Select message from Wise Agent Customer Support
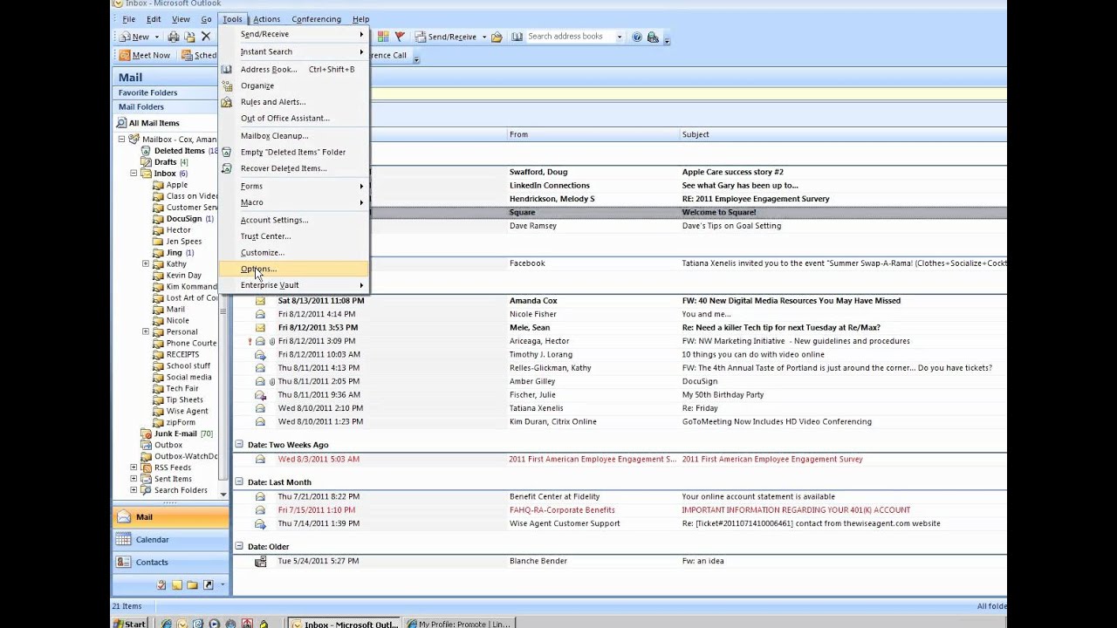1117x628 pixels. tap(620, 523)
